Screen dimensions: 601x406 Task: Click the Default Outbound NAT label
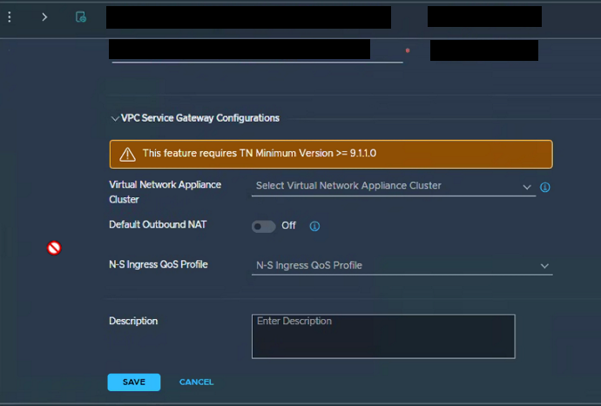click(x=158, y=224)
